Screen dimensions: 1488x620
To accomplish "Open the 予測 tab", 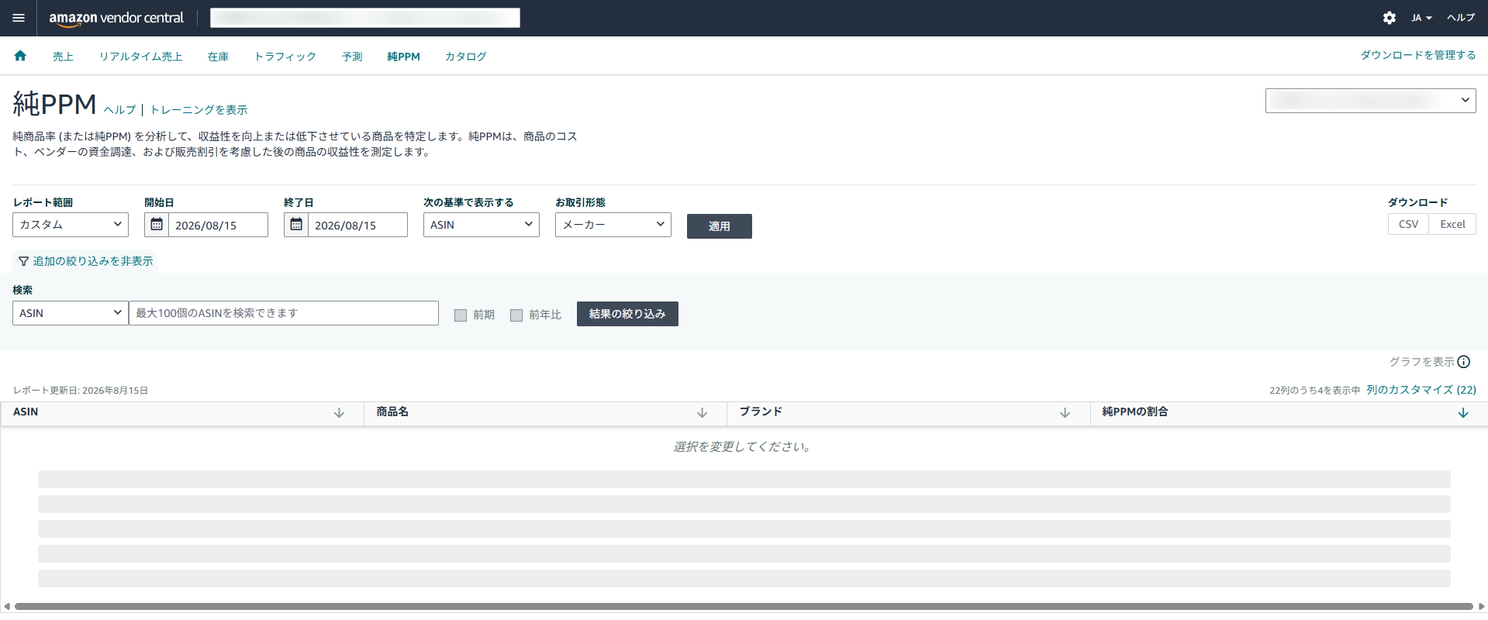I will pos(352,57).
